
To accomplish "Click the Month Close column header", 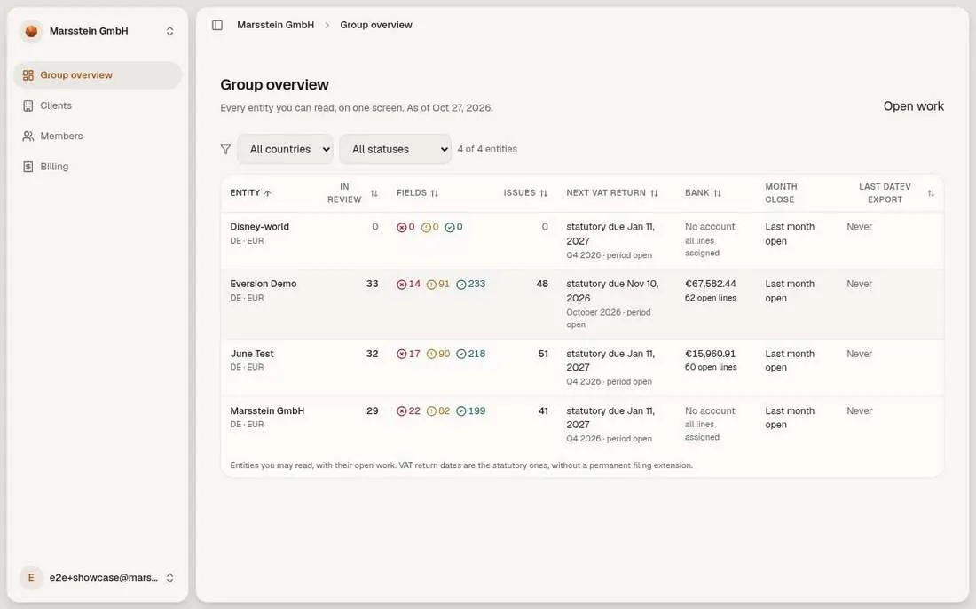I will 781,193.
